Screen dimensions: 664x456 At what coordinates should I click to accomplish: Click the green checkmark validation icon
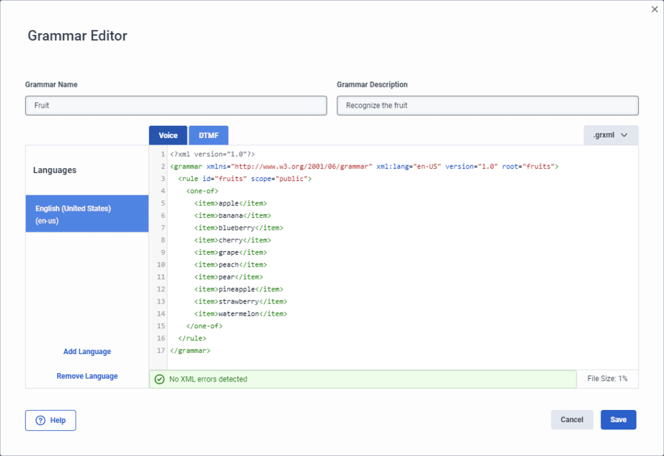tap(160, 379)
